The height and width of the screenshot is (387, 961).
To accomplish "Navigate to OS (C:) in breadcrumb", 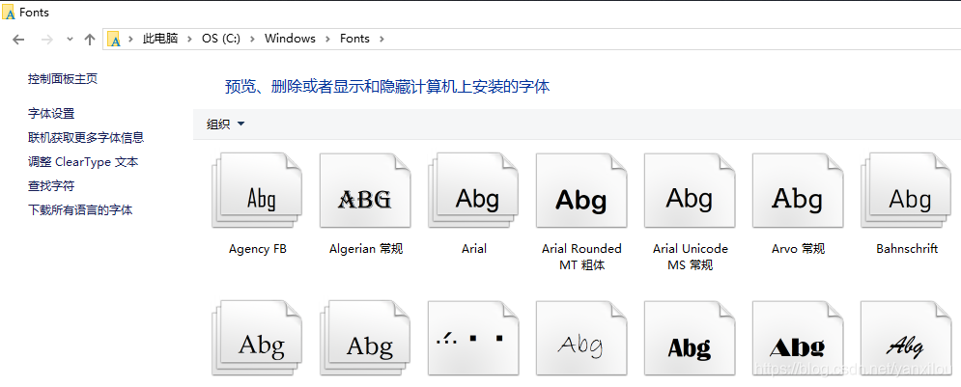I will [220, 39].
